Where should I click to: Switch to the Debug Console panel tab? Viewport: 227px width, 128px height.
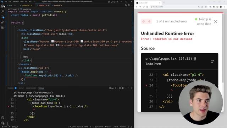(31, 88)
